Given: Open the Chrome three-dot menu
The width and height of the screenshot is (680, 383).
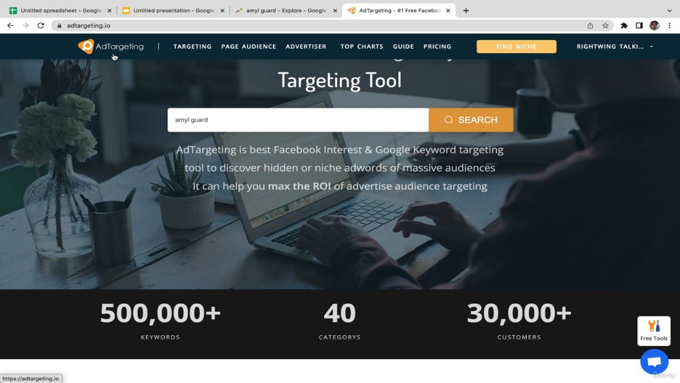Looking at the screenshot, I should click(x=669, y=26).
